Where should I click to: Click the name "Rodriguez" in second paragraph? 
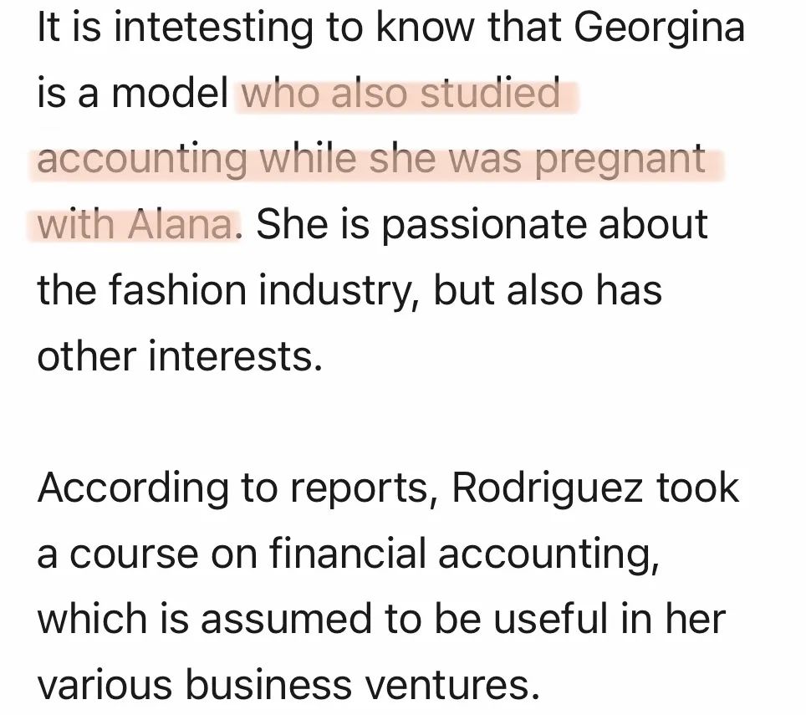click(x=548, y=488)
